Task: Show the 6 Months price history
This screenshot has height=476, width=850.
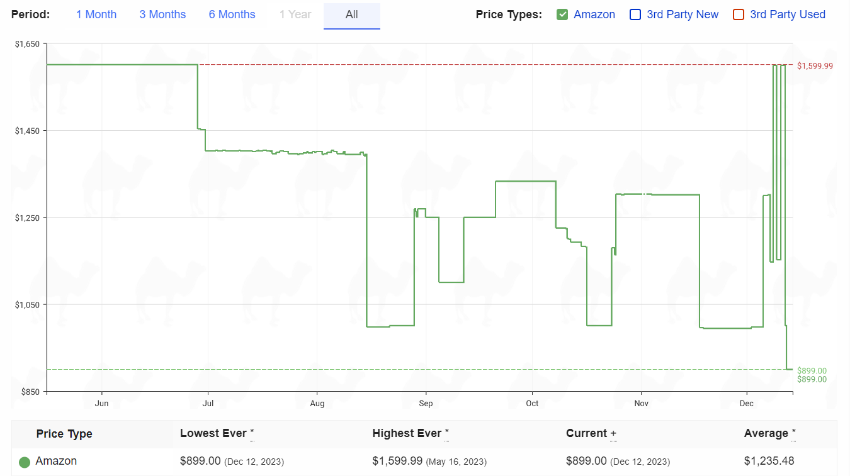Action: (x=232, y=14)
